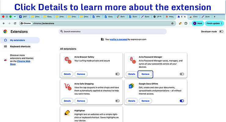The width and height of the screenshot is (226, 122).
Task: Toggle Developer mode switch
Action: 221,31
